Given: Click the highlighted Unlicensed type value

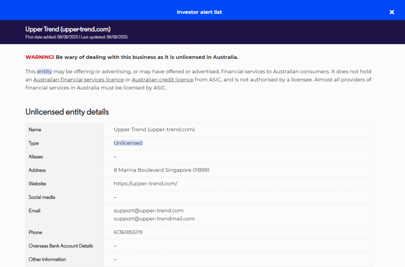Looking at the screenshot, I should tap(128, 143).
